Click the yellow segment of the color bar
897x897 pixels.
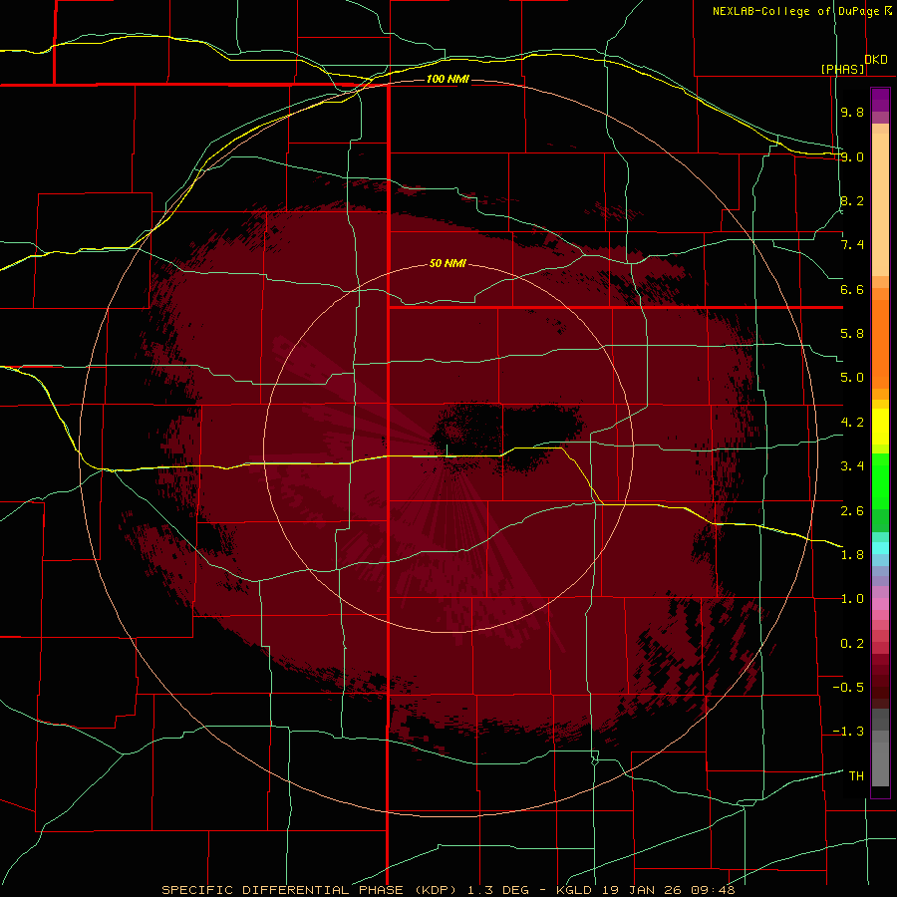[880, 427]
